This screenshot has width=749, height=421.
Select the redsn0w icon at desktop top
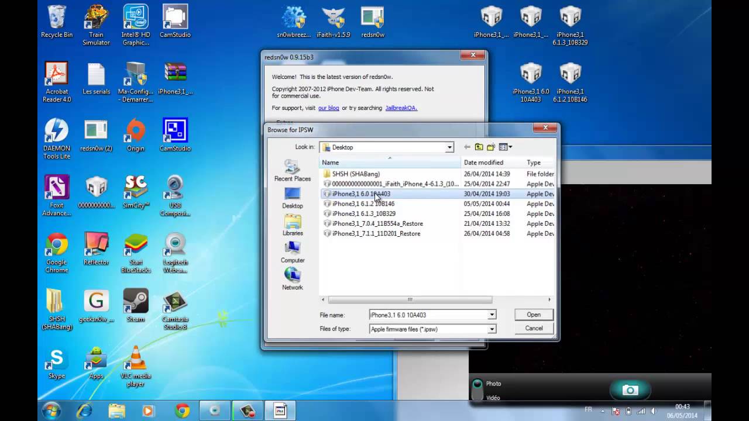point(373,22)
